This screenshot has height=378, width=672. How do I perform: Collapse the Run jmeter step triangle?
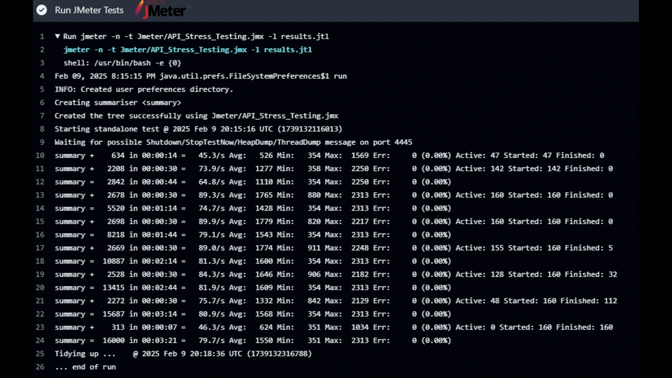pyautogui.click(x=57, y=36)
